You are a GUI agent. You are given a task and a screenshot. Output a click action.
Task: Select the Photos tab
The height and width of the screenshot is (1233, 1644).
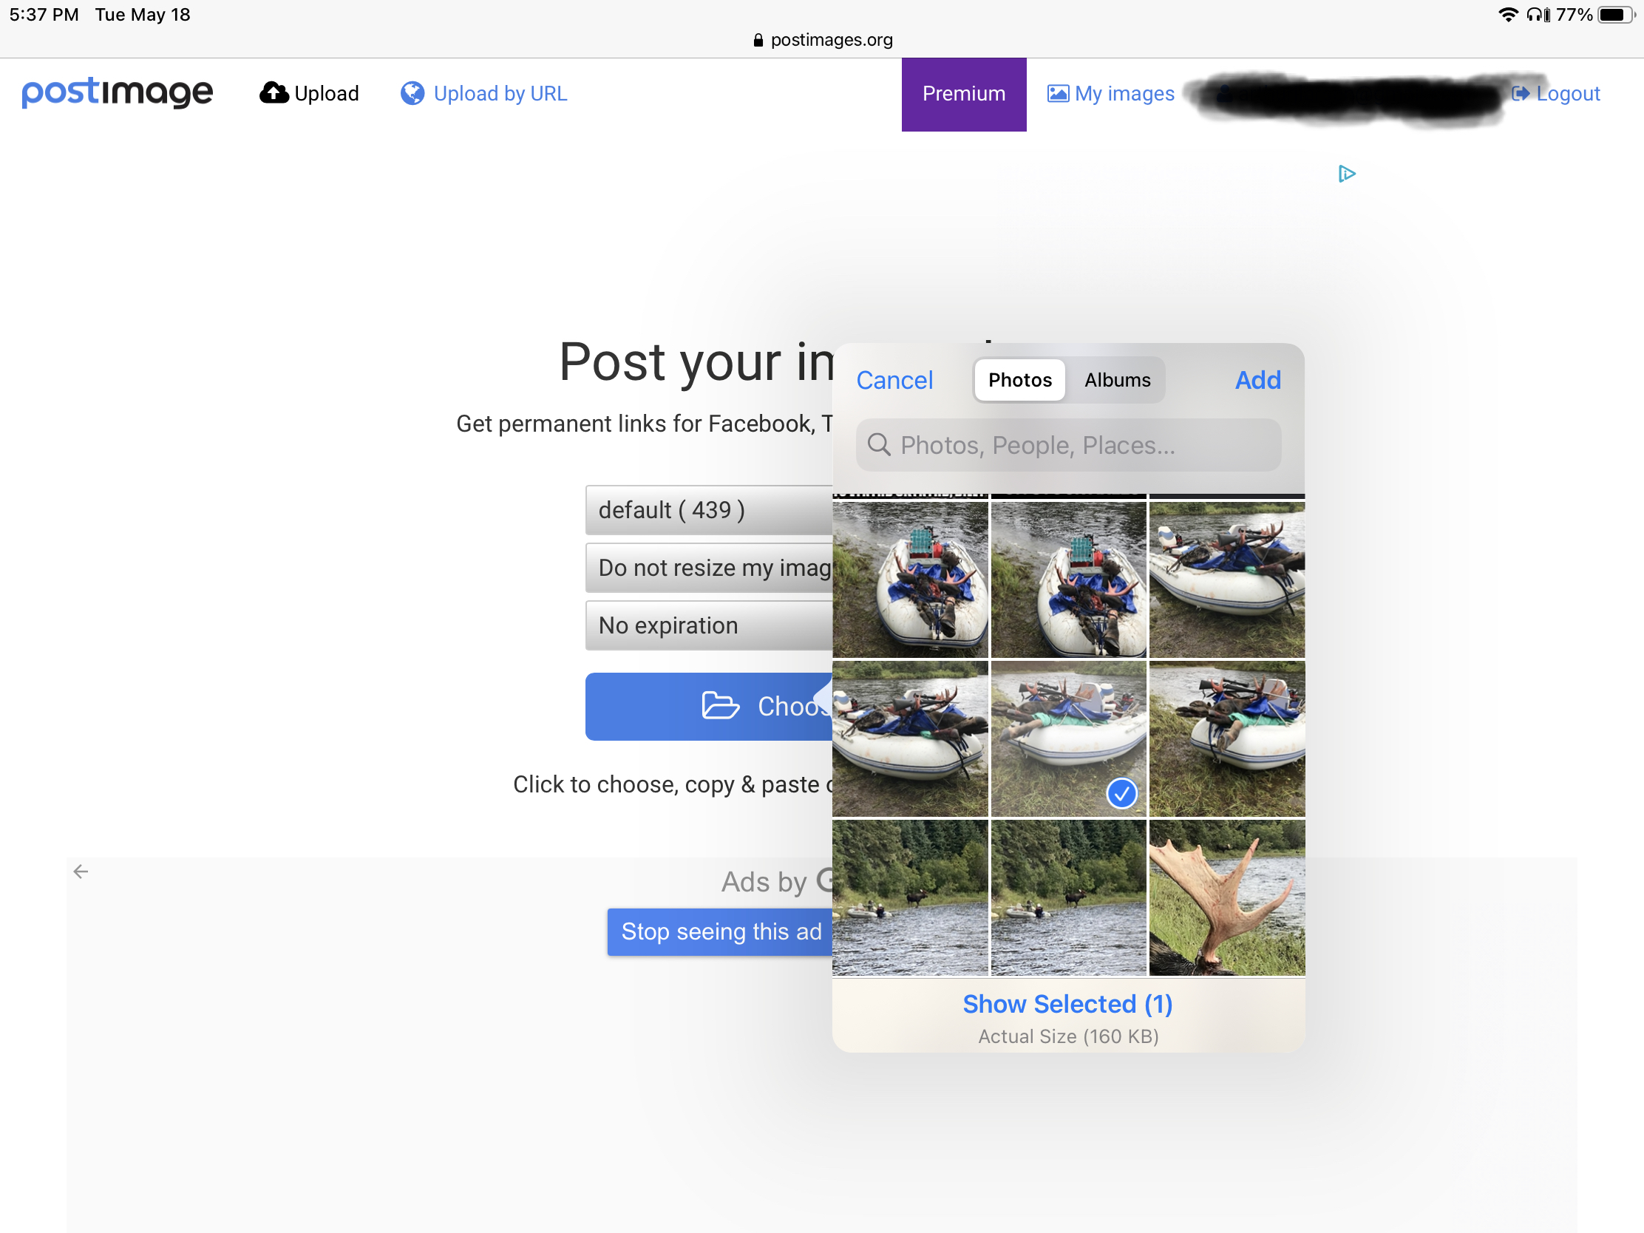tap(1019, 381)
